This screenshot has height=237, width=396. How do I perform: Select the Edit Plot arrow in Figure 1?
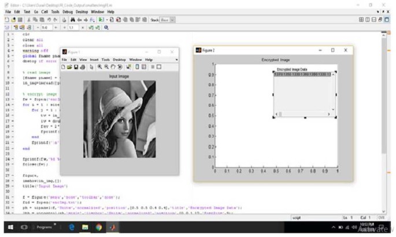tap(91, 67)
